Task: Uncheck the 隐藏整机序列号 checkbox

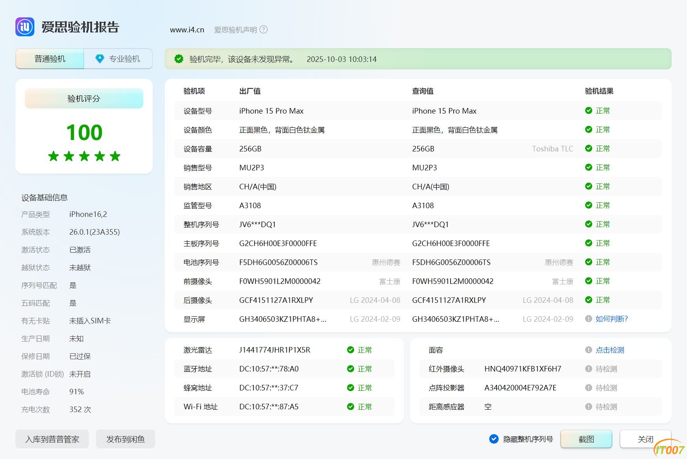Action: click(494, 439)
